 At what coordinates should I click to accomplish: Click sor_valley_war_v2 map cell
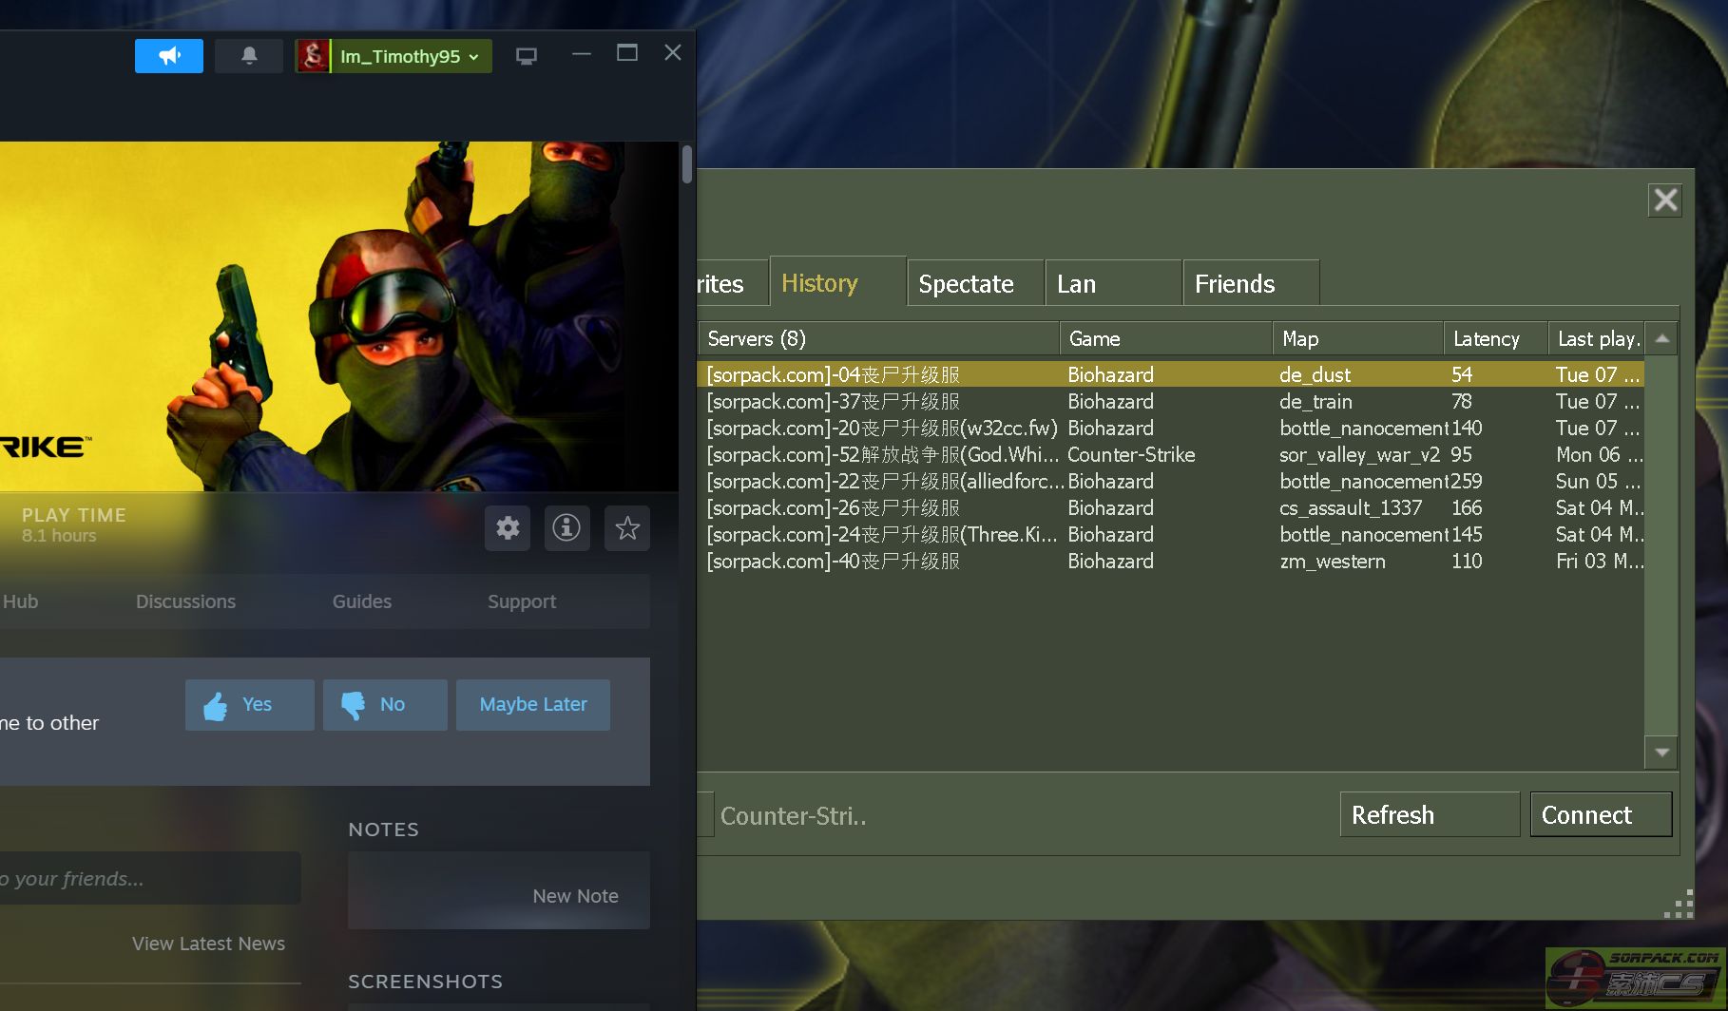pyautogui.click(x=1359, y=454)
